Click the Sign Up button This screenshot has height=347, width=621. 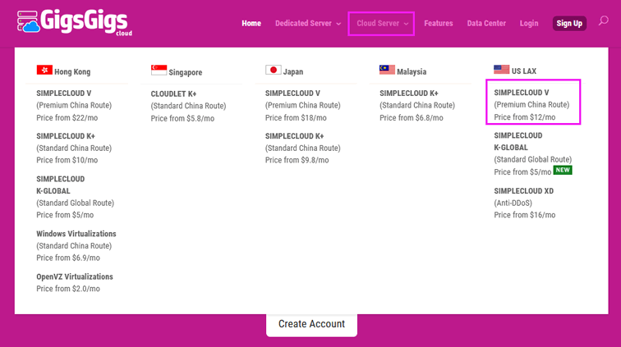[569, 23]
